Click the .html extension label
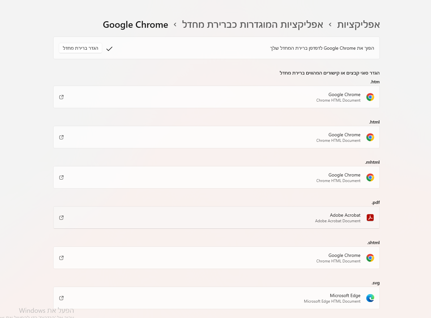Viewport: 431px width, 318px height. click(x=374, y=122)
